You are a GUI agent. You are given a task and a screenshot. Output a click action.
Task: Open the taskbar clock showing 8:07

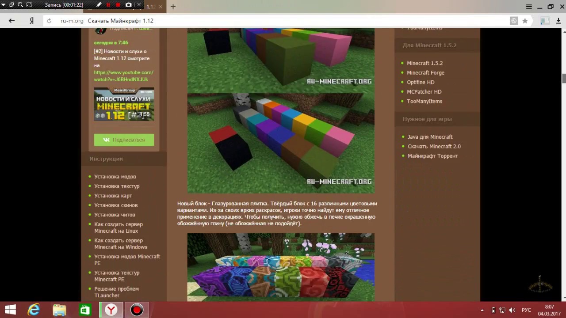pyautogui.click(x=549, y=310)
